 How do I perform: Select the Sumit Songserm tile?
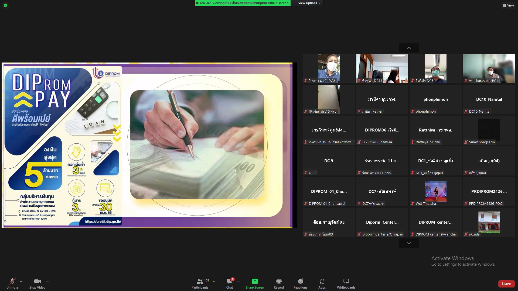(489, 130)
